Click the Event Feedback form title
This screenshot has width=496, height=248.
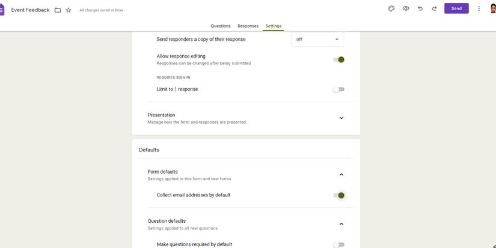click(30, 10)
